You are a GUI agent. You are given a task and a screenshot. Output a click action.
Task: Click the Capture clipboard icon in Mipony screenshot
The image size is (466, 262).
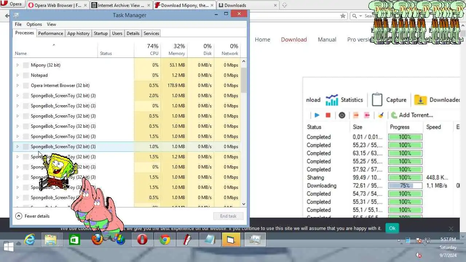coord(377,99)
